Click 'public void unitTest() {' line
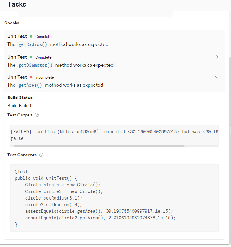 [46, 178]
